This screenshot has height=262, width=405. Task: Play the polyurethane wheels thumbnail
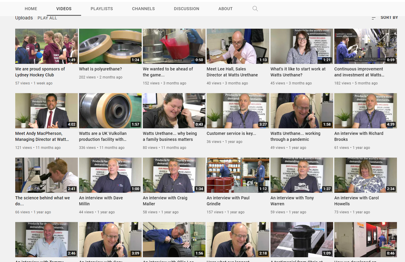(x=110, y=46)
